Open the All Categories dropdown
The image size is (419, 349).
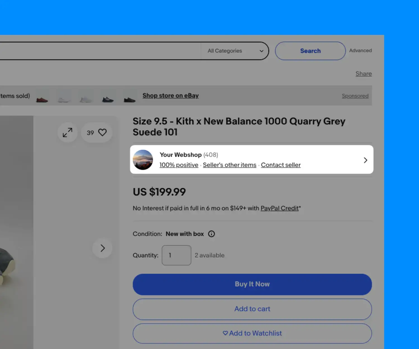235,51
